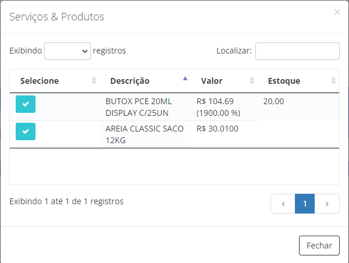The width and height of the screenshot is (349, 263).
Task: Sort the table by Valor arrows
Action: [252, 81]
